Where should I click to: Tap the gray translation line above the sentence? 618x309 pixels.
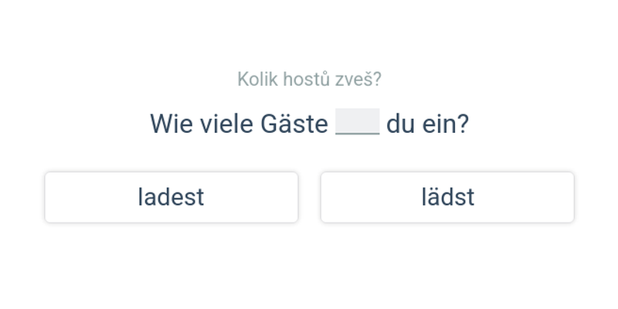[x=309, y=79]
